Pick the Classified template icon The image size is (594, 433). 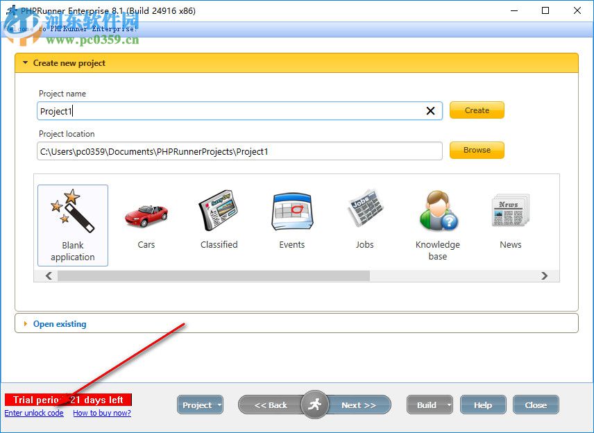pos(219,215)
